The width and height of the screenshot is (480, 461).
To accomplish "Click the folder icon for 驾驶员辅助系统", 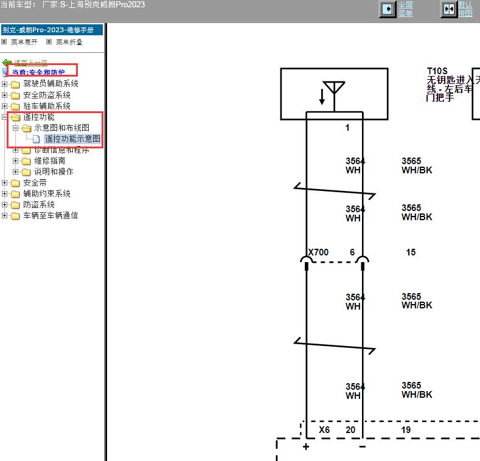I will pyautogui.click(x=15, y=84).
